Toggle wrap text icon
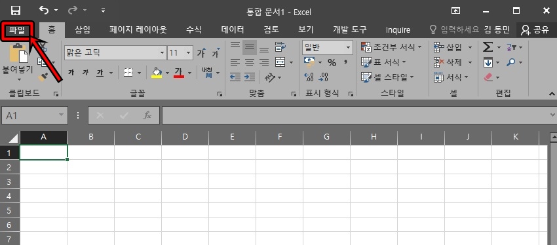The height and width of the screenshot is (245, 557). point(280,47)
